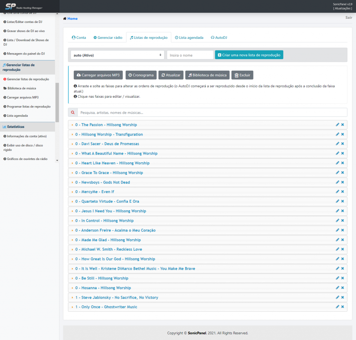Remove Quarteto Virtude - Confia E Ora
This screenshot has width=356, height=340.
342,201
